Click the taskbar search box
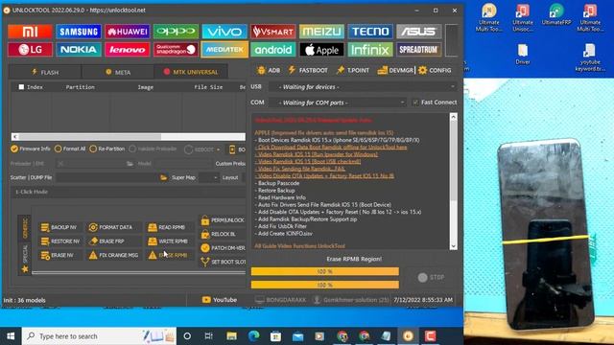The height and width of the screenshot is (345, 614). (99, 336)
